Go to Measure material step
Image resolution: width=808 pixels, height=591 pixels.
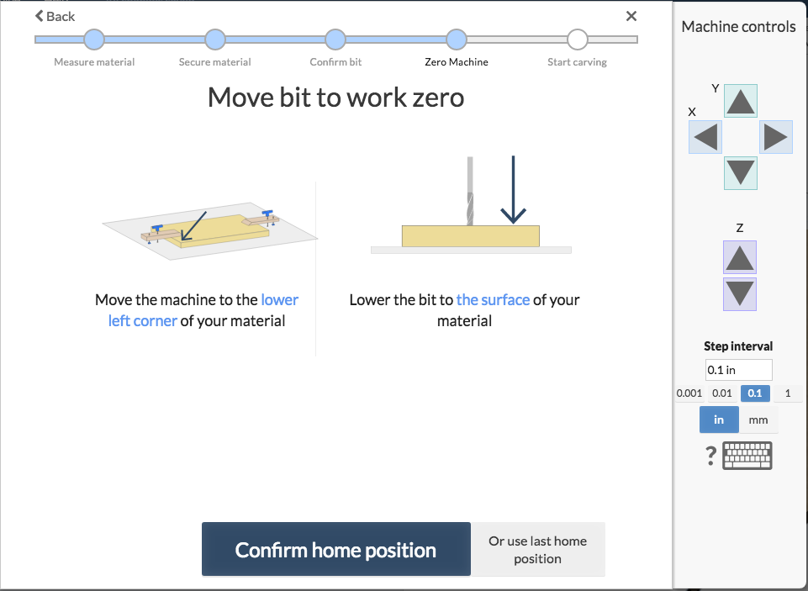[x=94, y=40]
